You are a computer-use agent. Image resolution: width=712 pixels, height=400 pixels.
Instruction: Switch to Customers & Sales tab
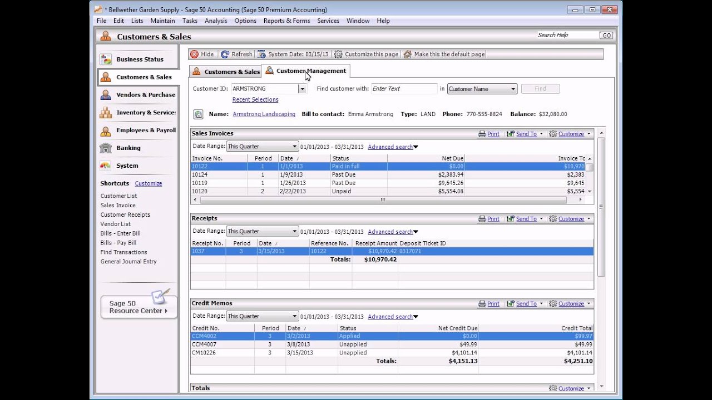click(225, 72)
